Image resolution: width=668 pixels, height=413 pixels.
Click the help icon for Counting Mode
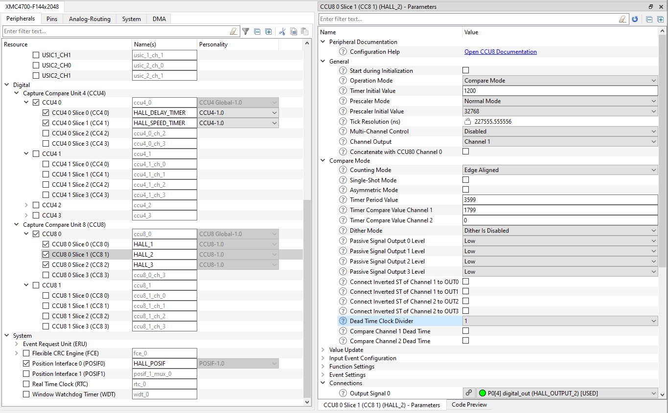point(343,170)
